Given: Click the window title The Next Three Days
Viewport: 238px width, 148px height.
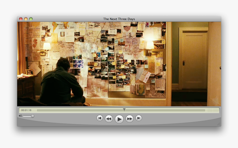Looking at the screenshot, I should 119,19.
